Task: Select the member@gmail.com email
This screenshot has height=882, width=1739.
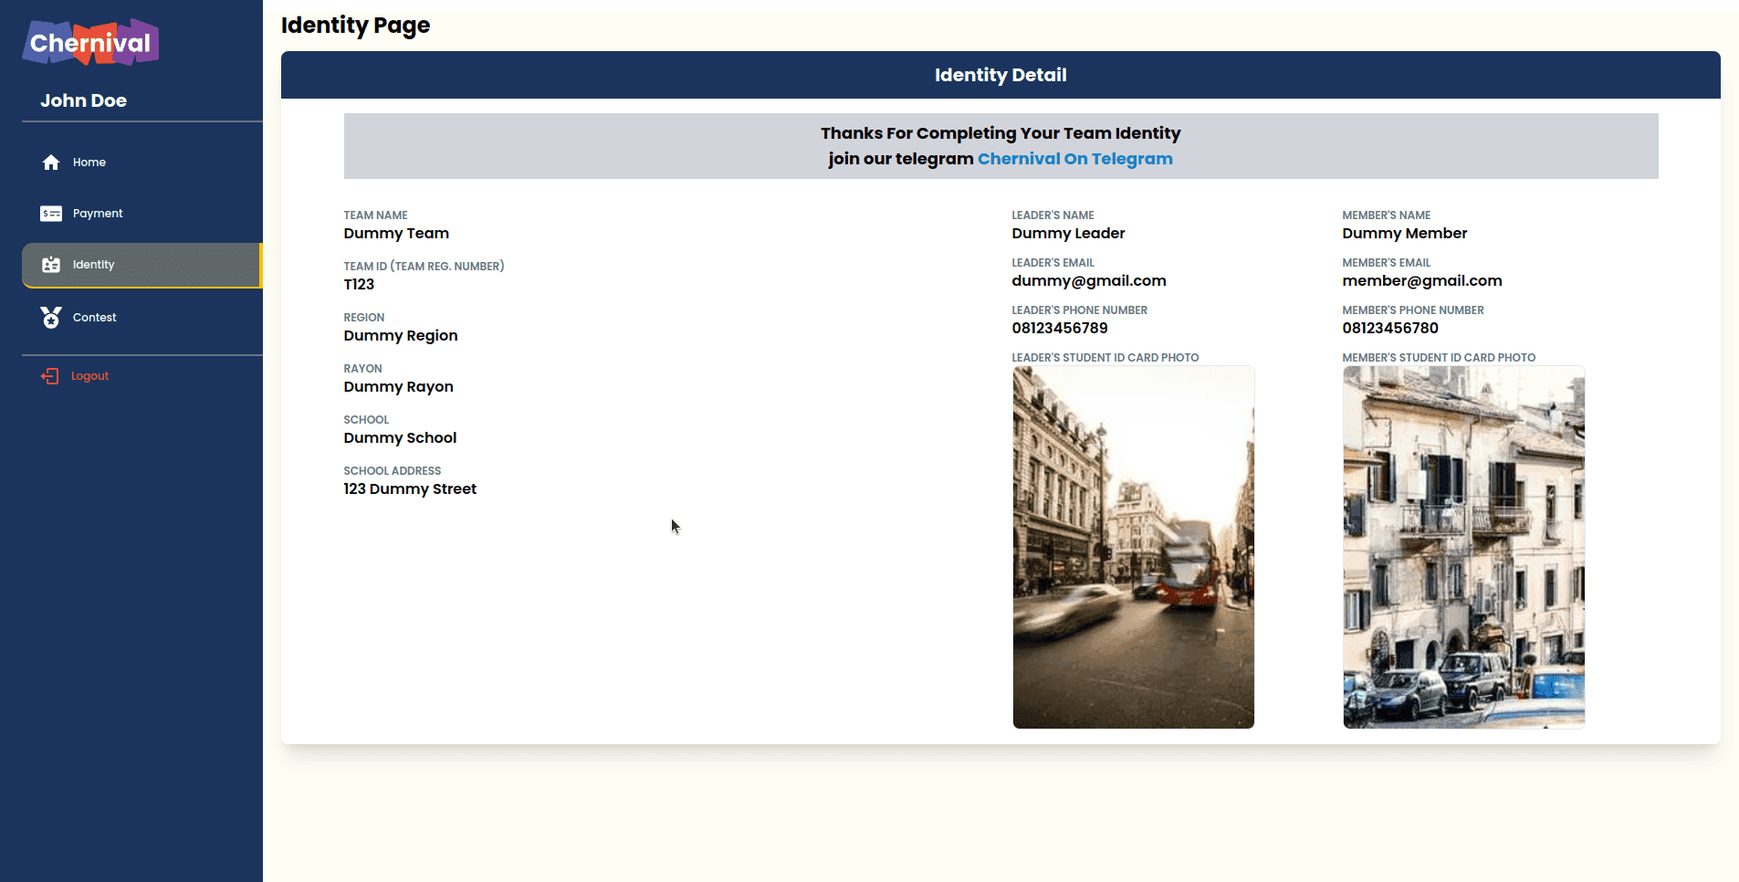Action: [x=1422, y=281]
